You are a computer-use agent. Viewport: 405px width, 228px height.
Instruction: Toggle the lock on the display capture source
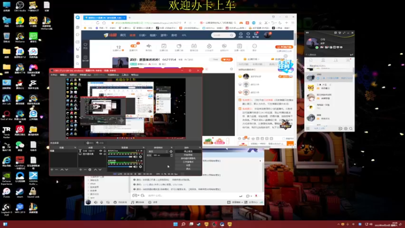point(105,154)
